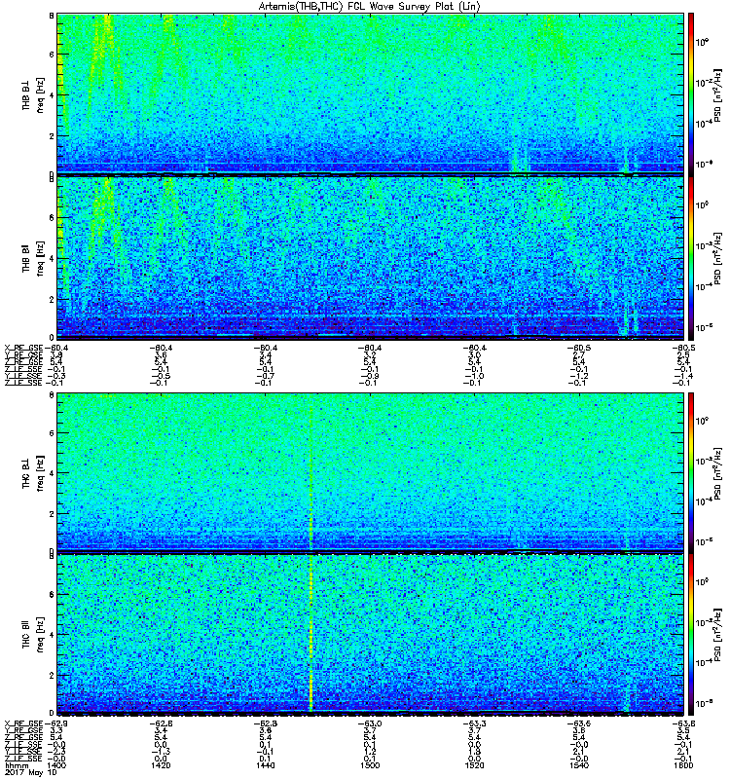Screen dimensions: 730x779
Task: Click the PSD color bar of THB B∥ panel
Action: click(691, 258)
